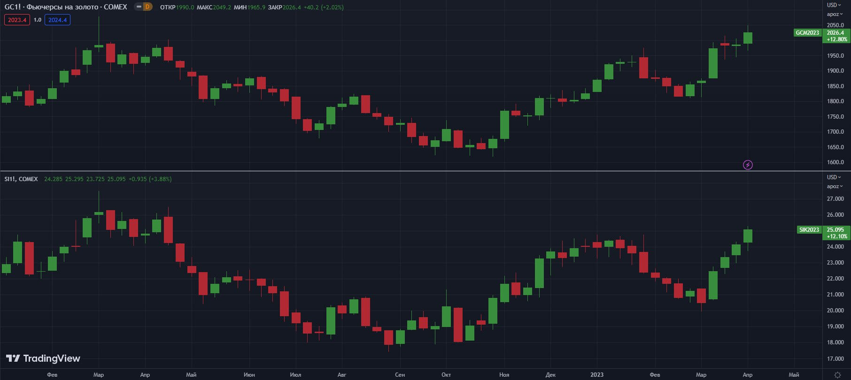Viewport: 851px width, 380px height.
Task: Click the Сен label on time axis
Action: 400,375
